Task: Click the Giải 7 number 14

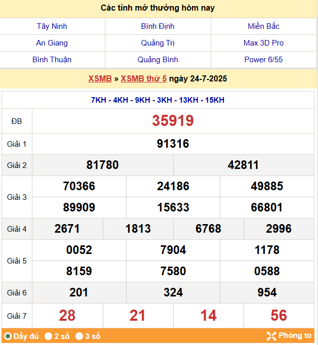Action: [208, 316]
